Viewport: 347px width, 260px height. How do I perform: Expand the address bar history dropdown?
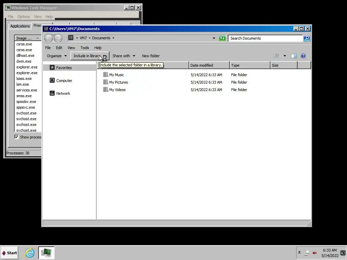214,38
